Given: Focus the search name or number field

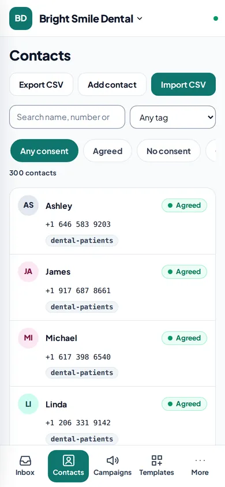Looking at the screenshot, I should click(x=67, y=117).
